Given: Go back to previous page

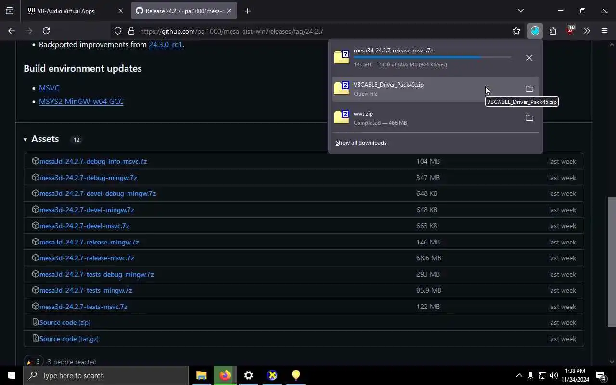Looking at the screenshot, I should click(12, 31).
